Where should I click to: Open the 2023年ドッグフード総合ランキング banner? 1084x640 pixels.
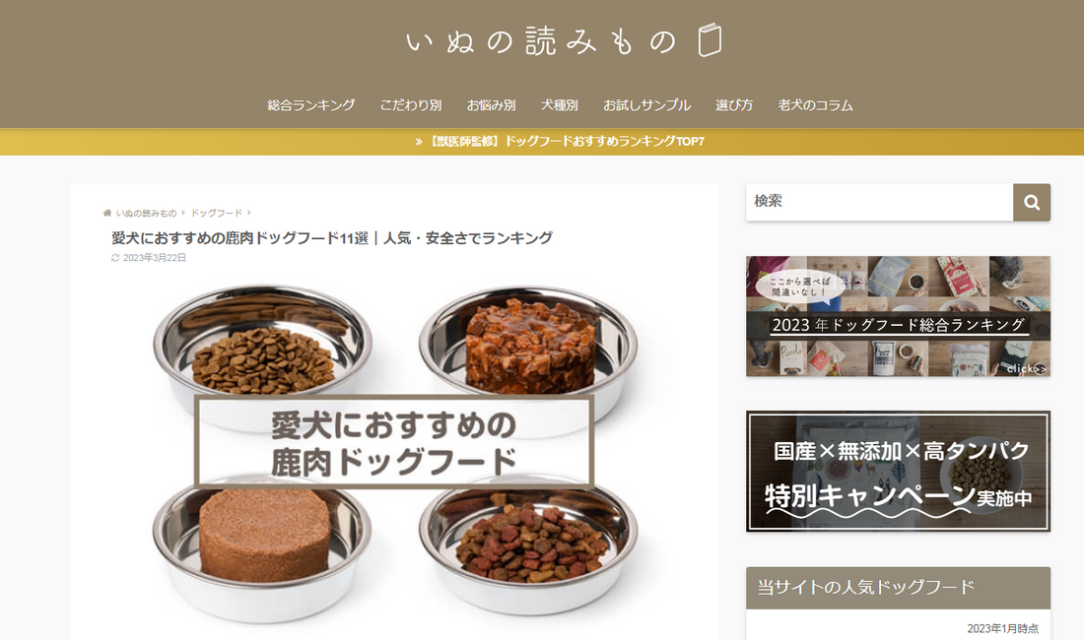tap(898, 316)
